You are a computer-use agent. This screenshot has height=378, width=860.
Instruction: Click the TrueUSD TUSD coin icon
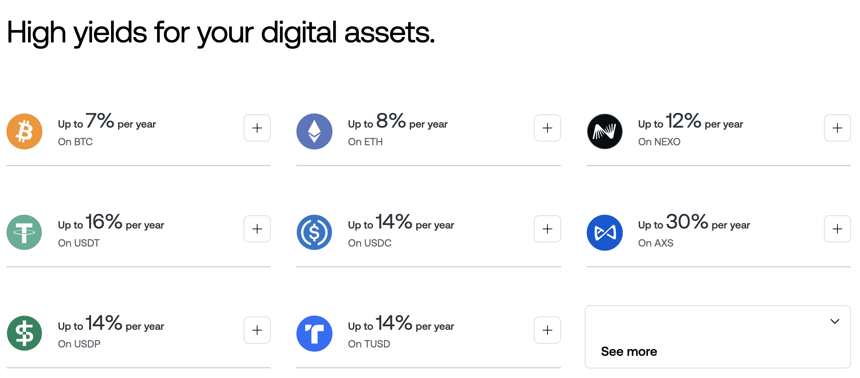click(314, 333)
